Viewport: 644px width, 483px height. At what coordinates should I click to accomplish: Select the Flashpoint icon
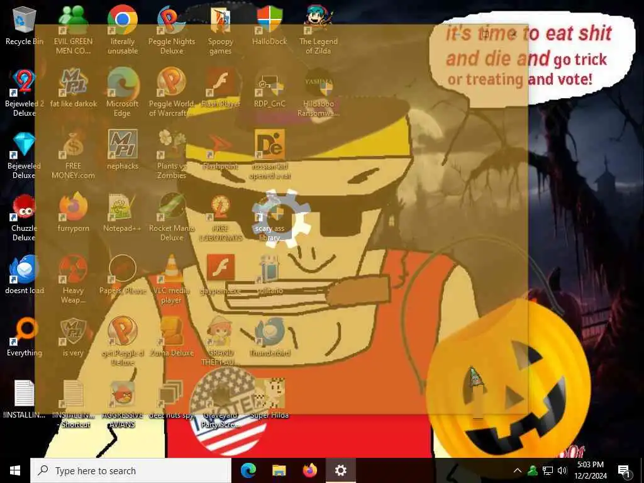[x=220, y=150]
